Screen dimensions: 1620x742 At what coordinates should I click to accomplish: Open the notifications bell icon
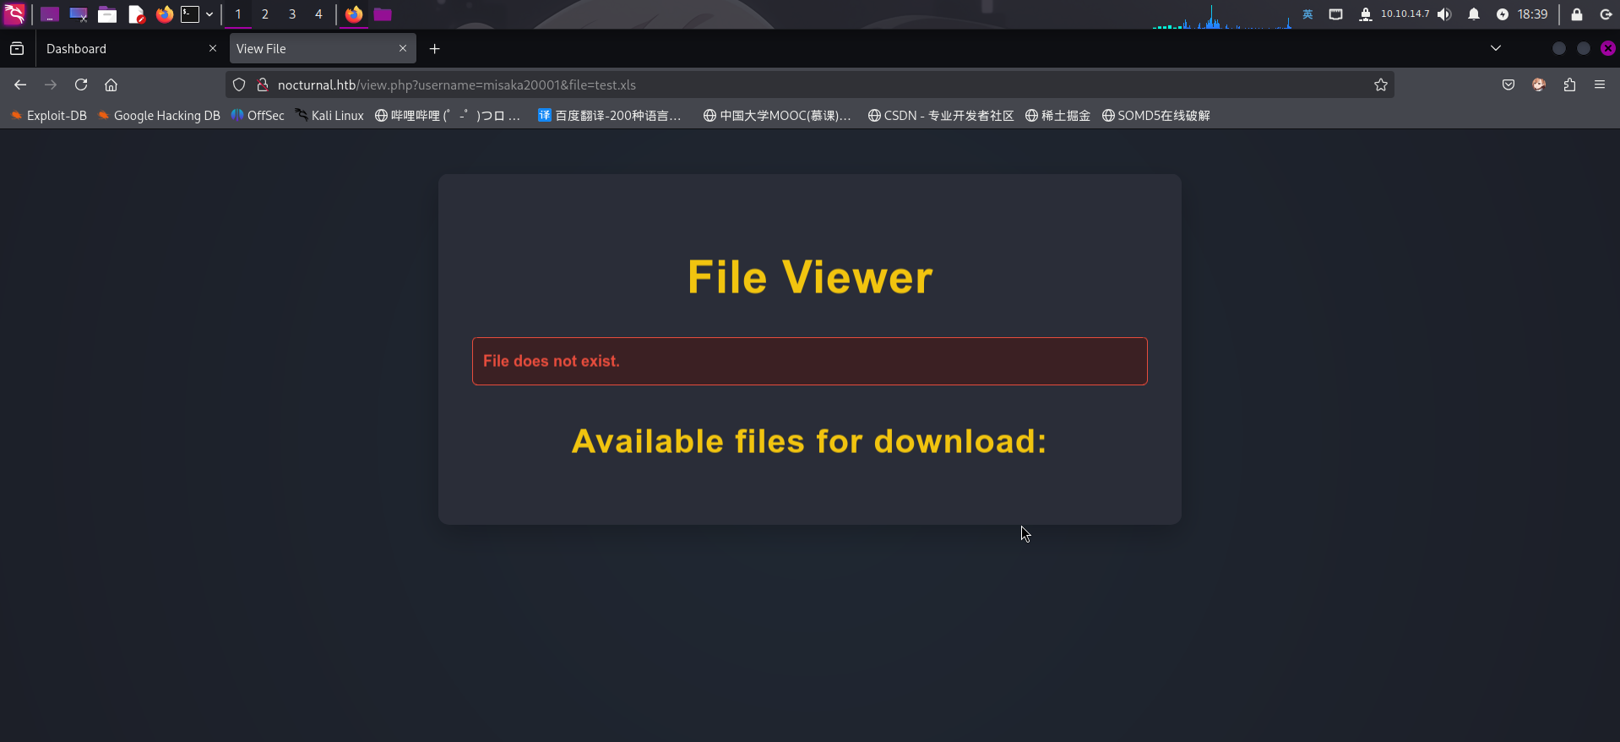1474,14
